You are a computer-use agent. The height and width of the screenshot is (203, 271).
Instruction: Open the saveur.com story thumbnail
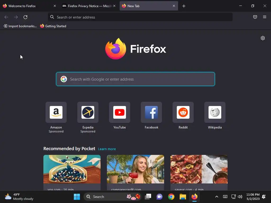[x=199, y=169]
